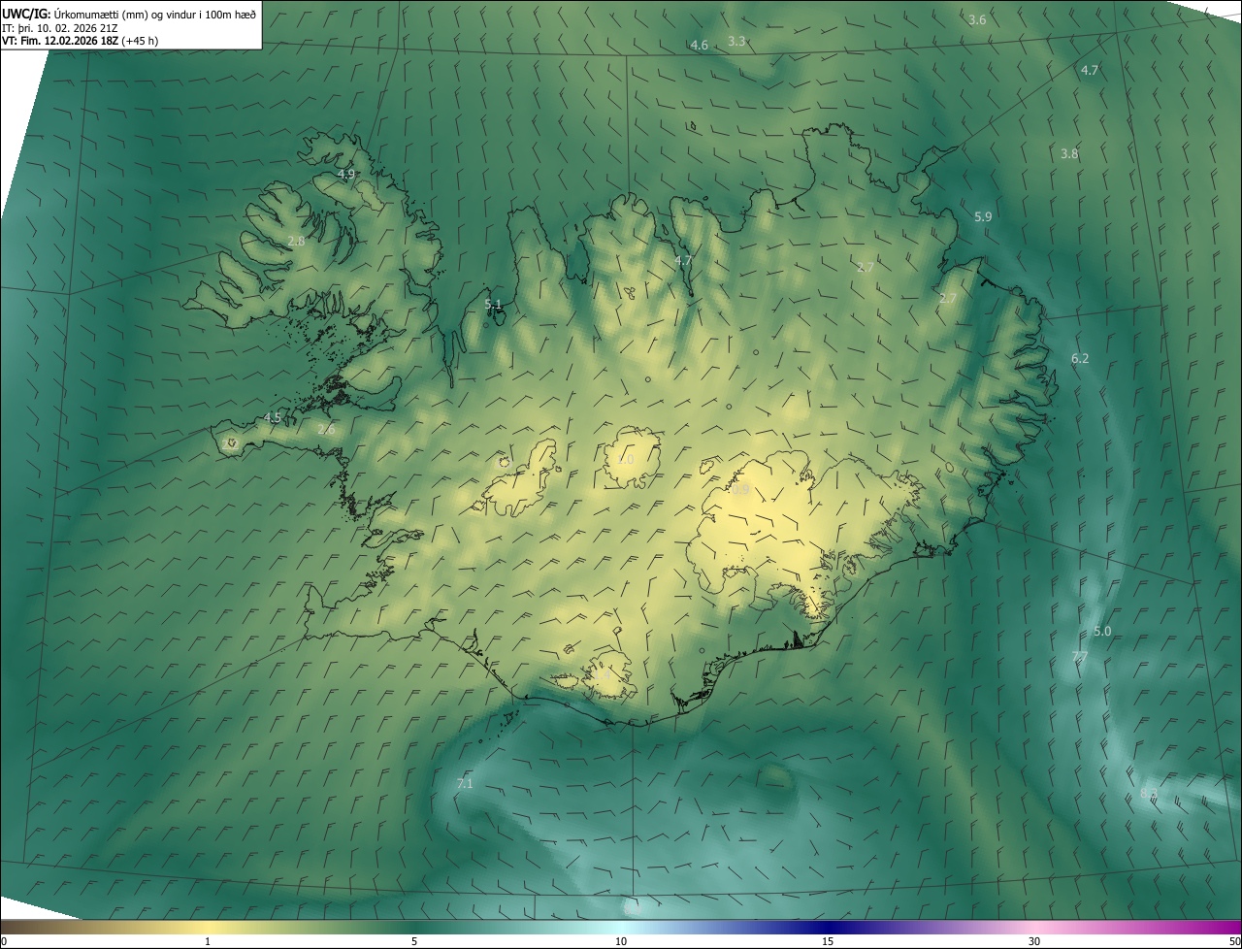Click the 5.1 value label on the map
The image size is (1242, 949).
pyautogui.click(x=493, y=304)
